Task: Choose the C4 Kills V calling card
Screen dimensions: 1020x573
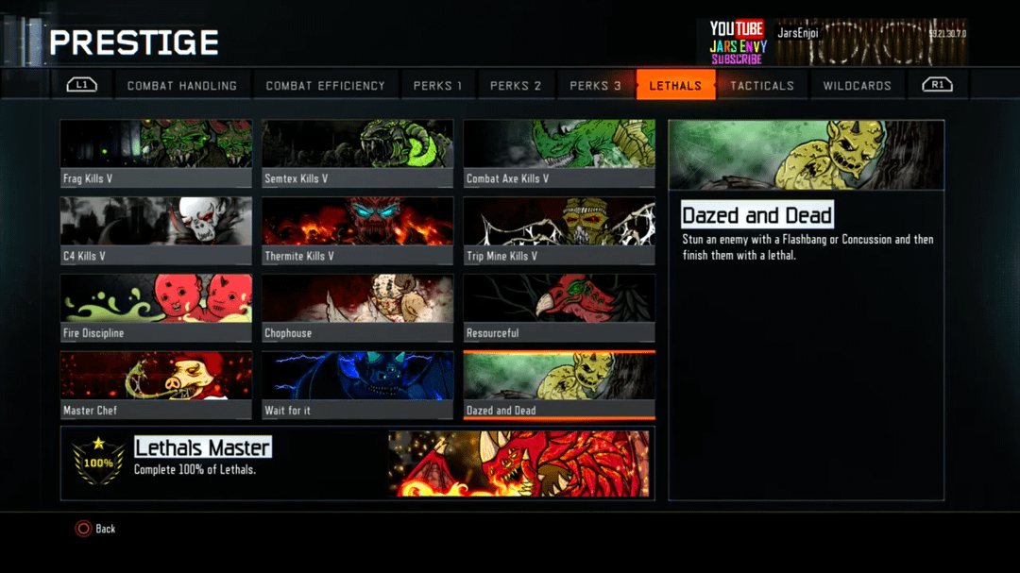Action: click(156, 231)
